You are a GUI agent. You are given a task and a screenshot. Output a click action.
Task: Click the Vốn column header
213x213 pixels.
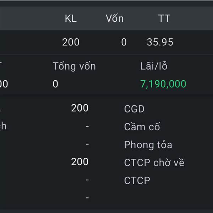point(115,19)
